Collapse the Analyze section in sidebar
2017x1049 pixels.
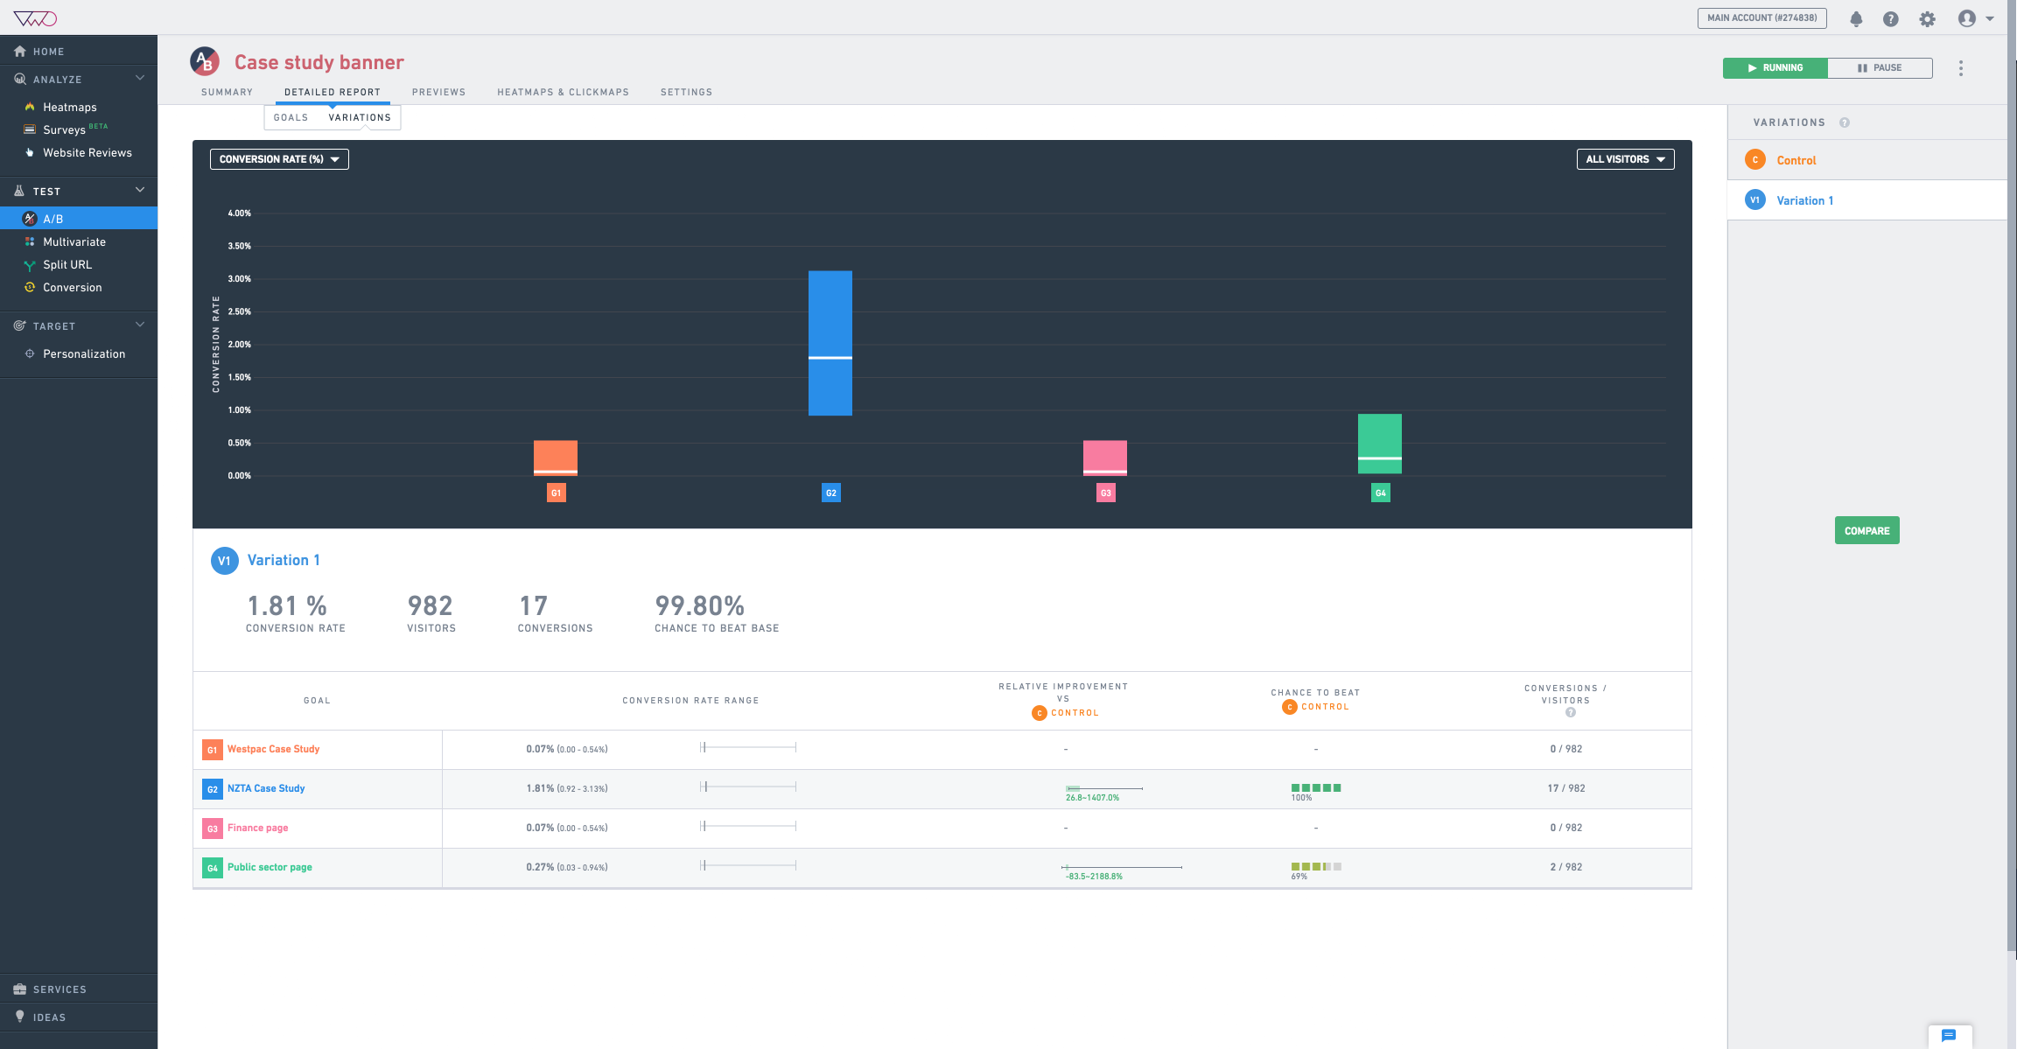[x=140, y=78]
